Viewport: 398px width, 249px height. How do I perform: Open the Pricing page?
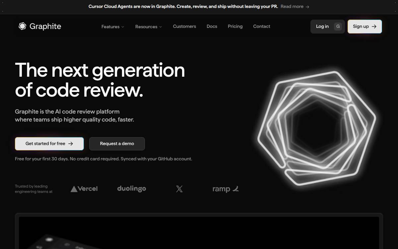235,26
